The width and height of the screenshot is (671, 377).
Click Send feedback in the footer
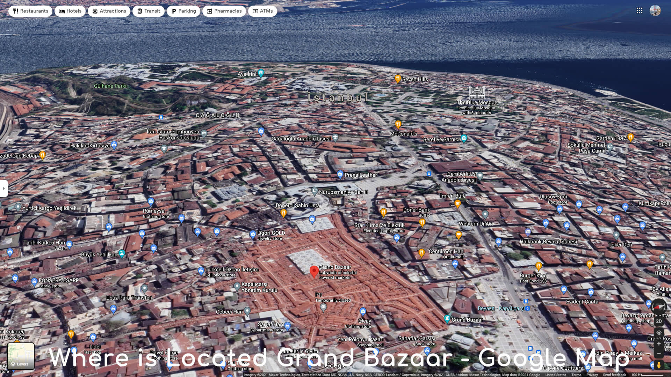pyautogui.click(x=614, y=374)
